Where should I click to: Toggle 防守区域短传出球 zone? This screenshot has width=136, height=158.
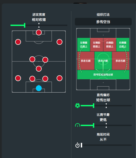[x=103, y=75]
